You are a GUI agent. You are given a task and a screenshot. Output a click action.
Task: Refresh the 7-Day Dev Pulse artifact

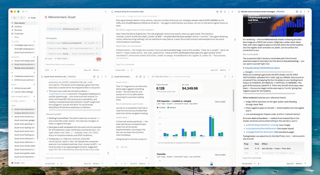click(x=225, y=77)
